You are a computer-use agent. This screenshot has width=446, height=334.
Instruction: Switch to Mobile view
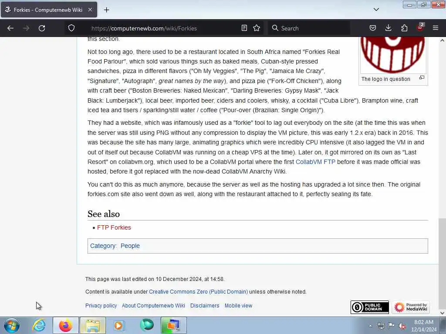coord(238,306)
